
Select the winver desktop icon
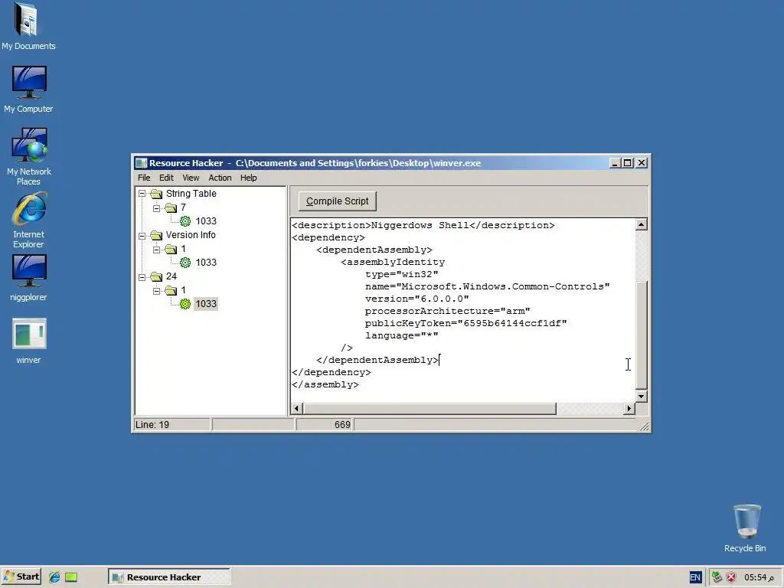click(28, 341)
